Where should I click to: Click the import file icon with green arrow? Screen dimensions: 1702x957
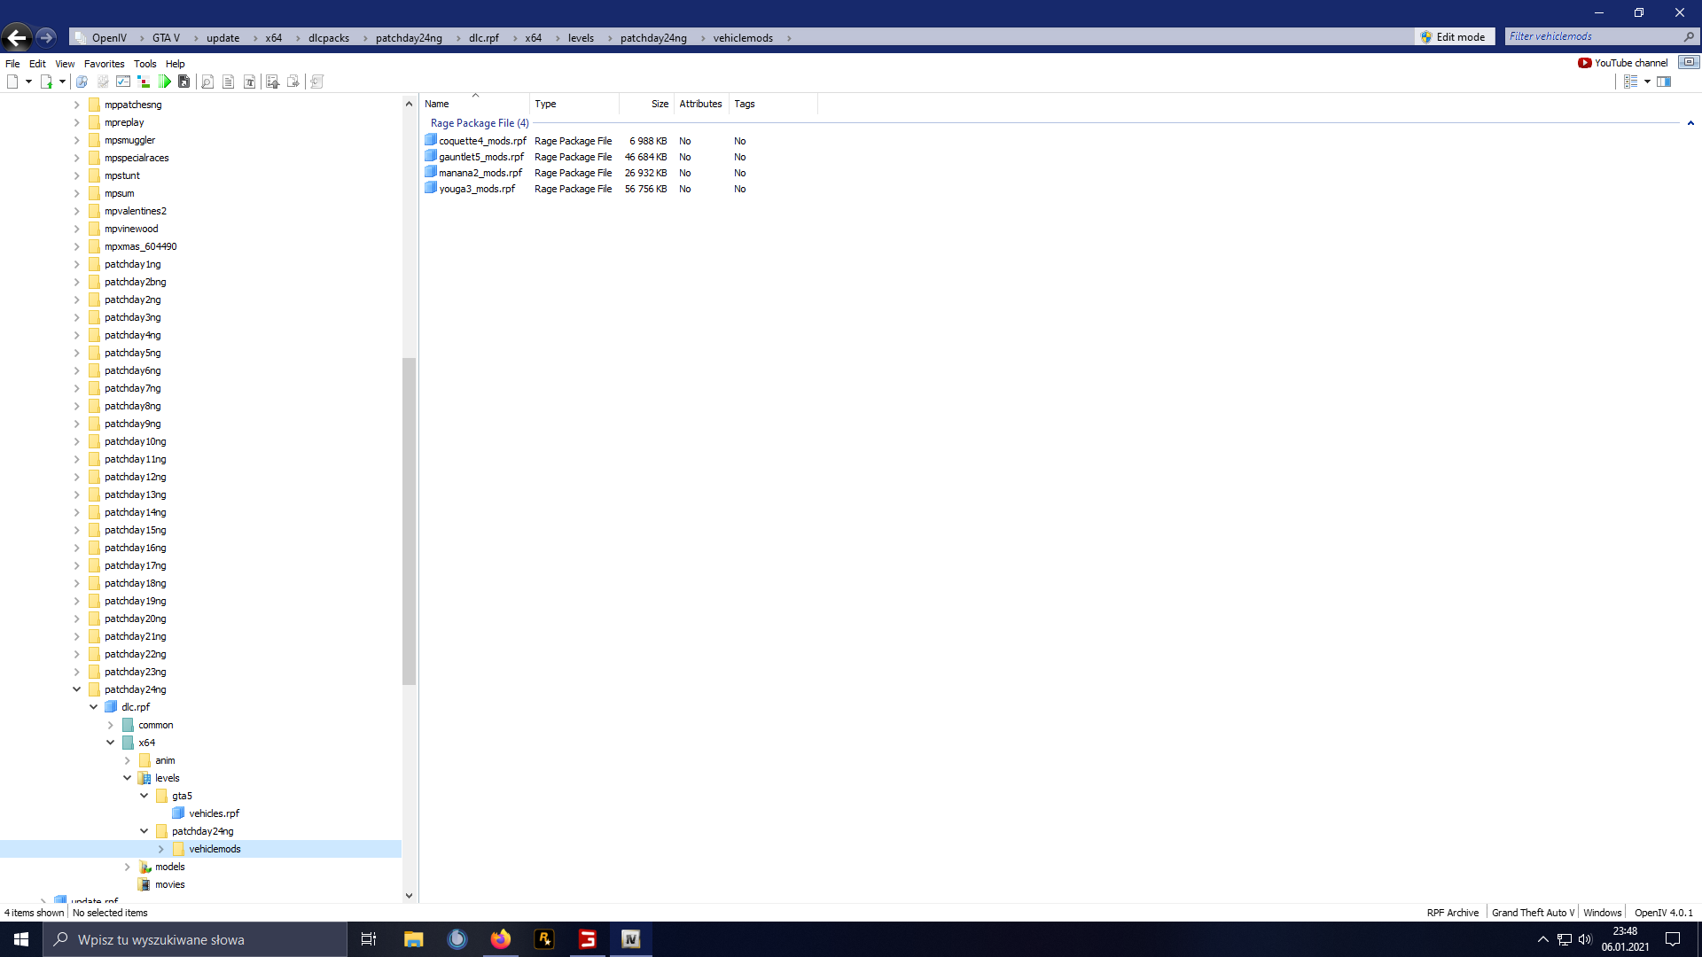(x=46, y=82)
